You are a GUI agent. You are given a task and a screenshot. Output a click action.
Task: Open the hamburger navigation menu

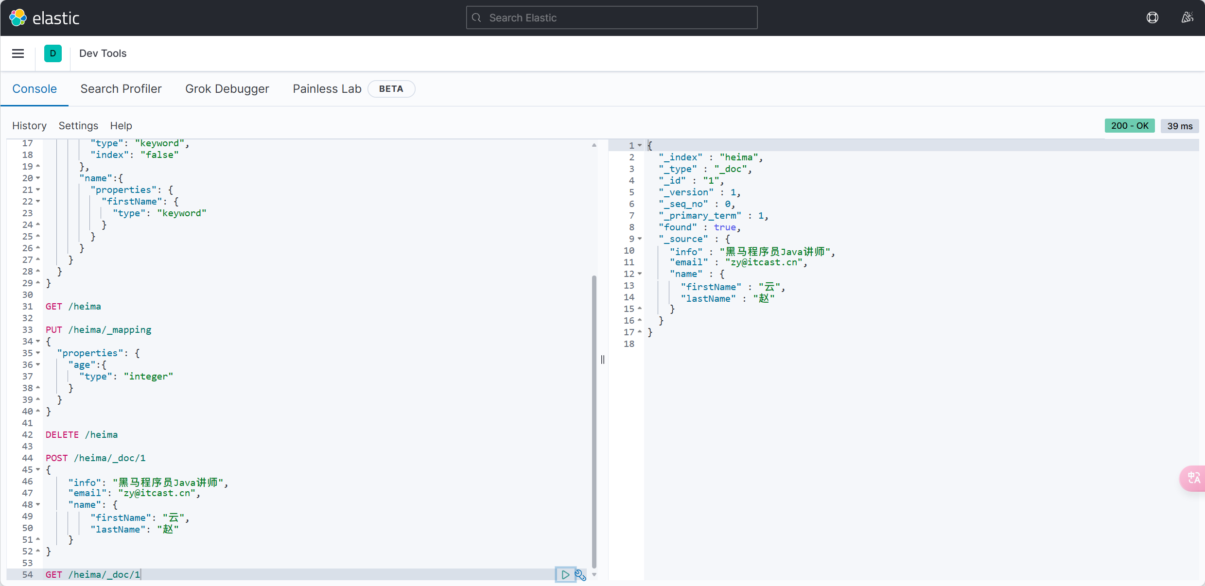point(18,53)
